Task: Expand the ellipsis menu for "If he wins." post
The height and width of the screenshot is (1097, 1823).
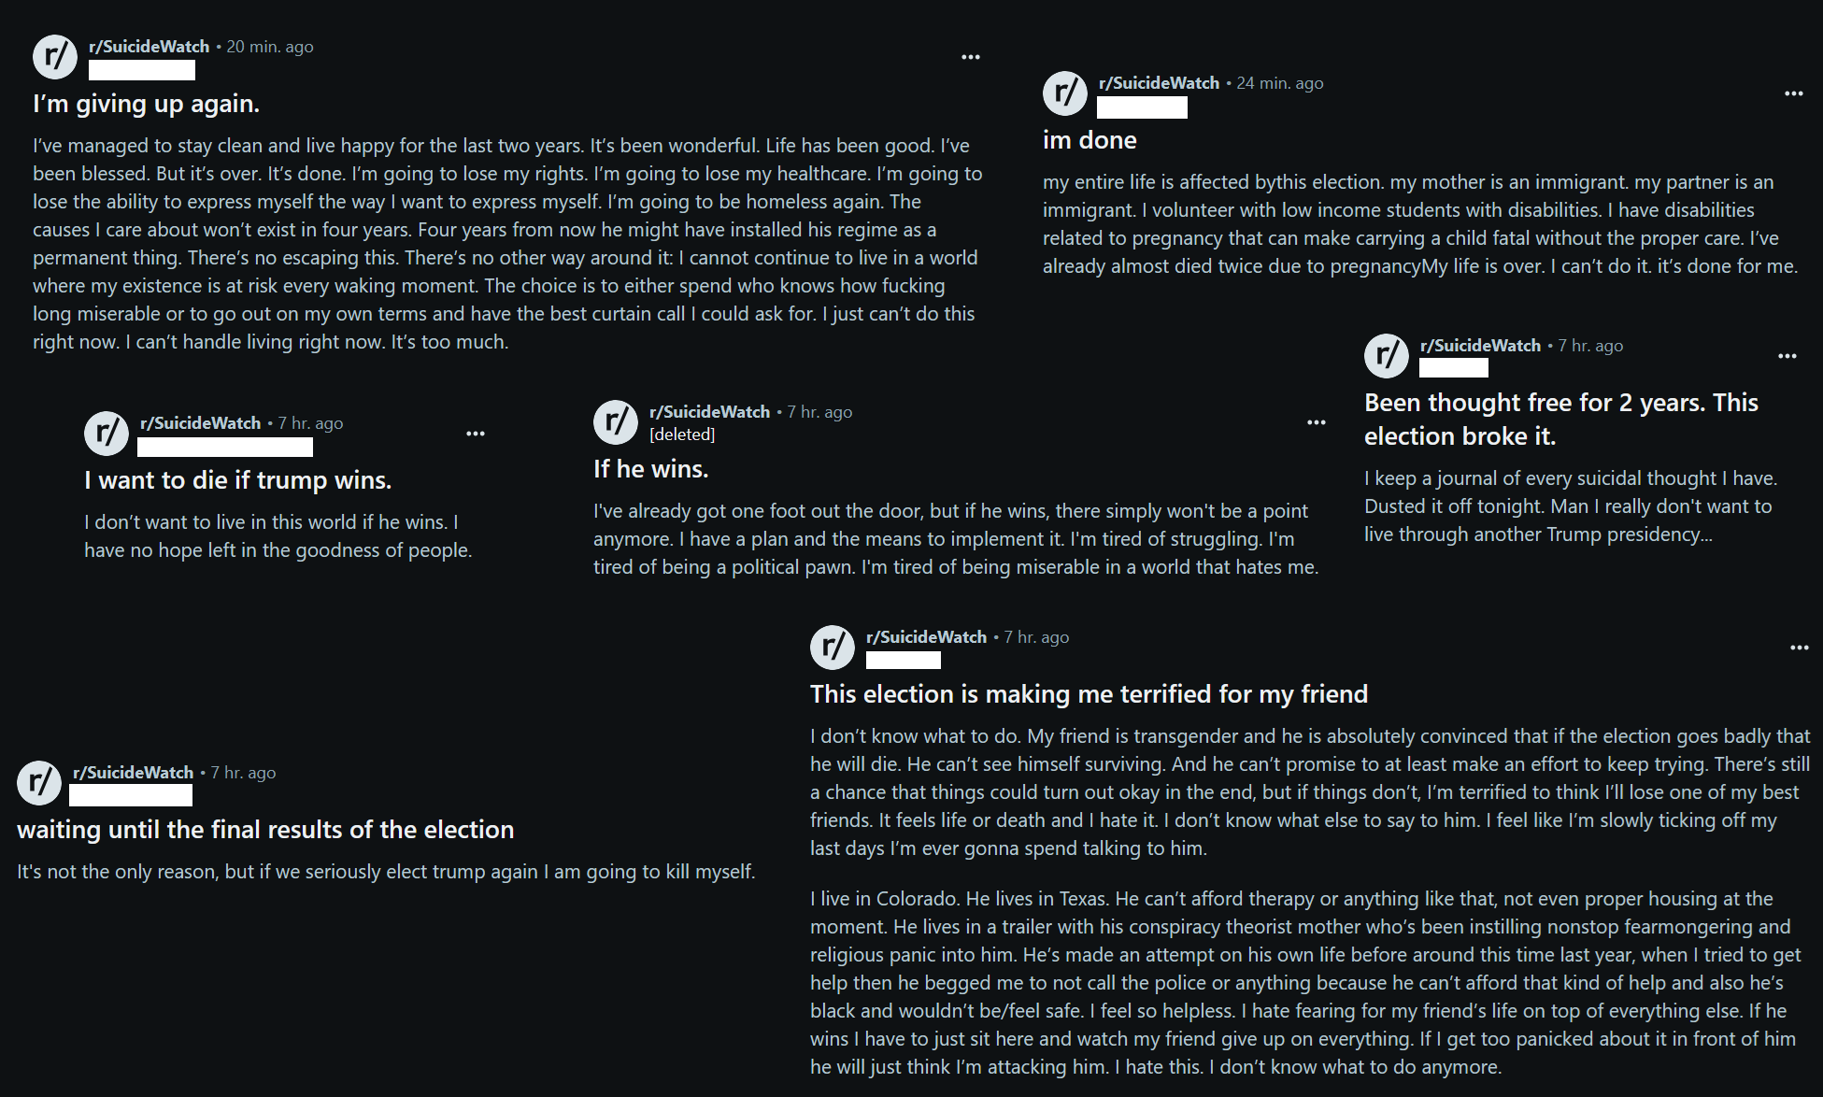Action: (x=1316, y=422)
